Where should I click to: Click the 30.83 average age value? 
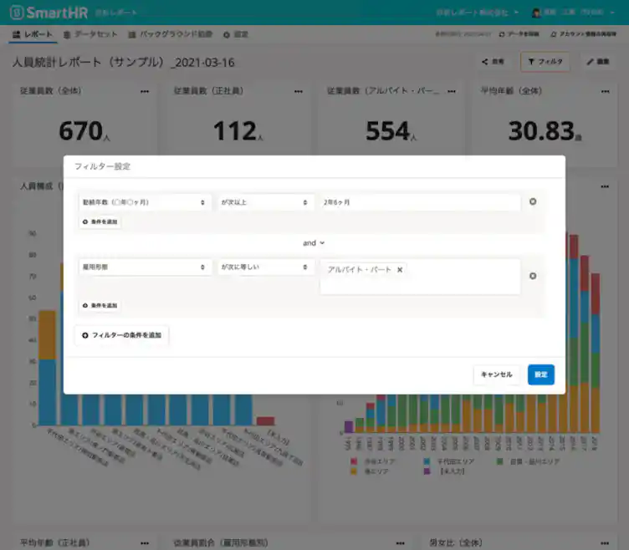[545, 131]
